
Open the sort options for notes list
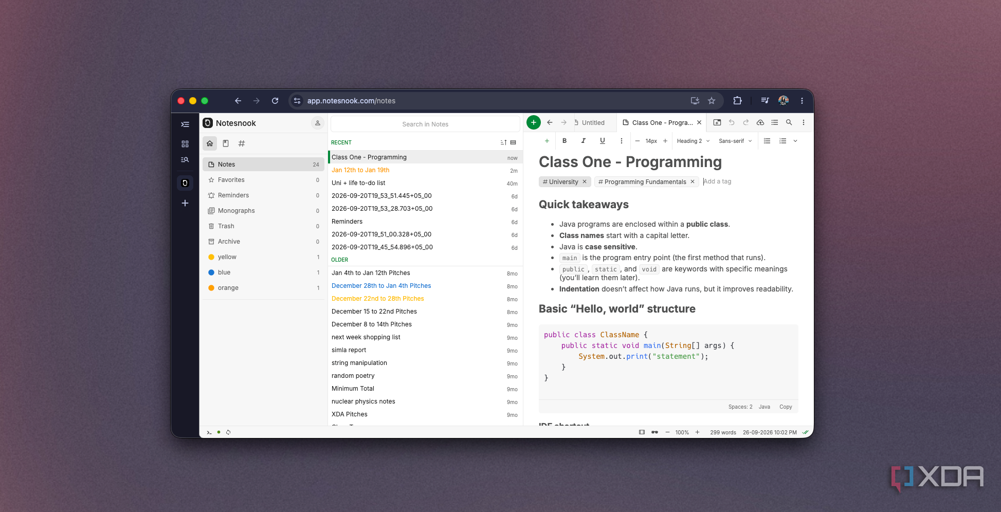click(x=504, y=142)
